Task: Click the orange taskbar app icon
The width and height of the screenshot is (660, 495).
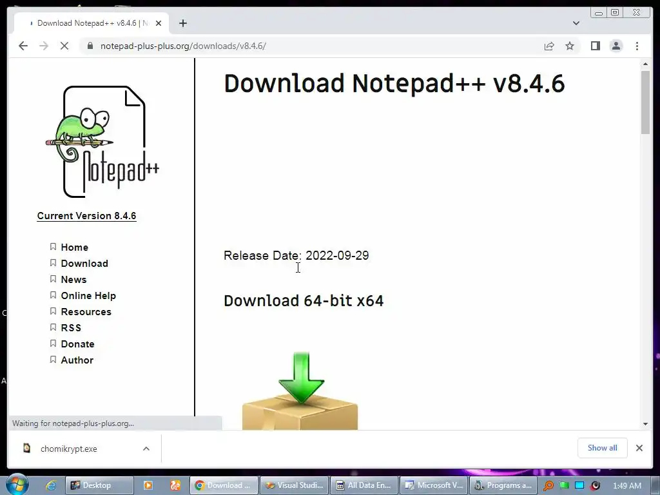Action: pos(175,485)
